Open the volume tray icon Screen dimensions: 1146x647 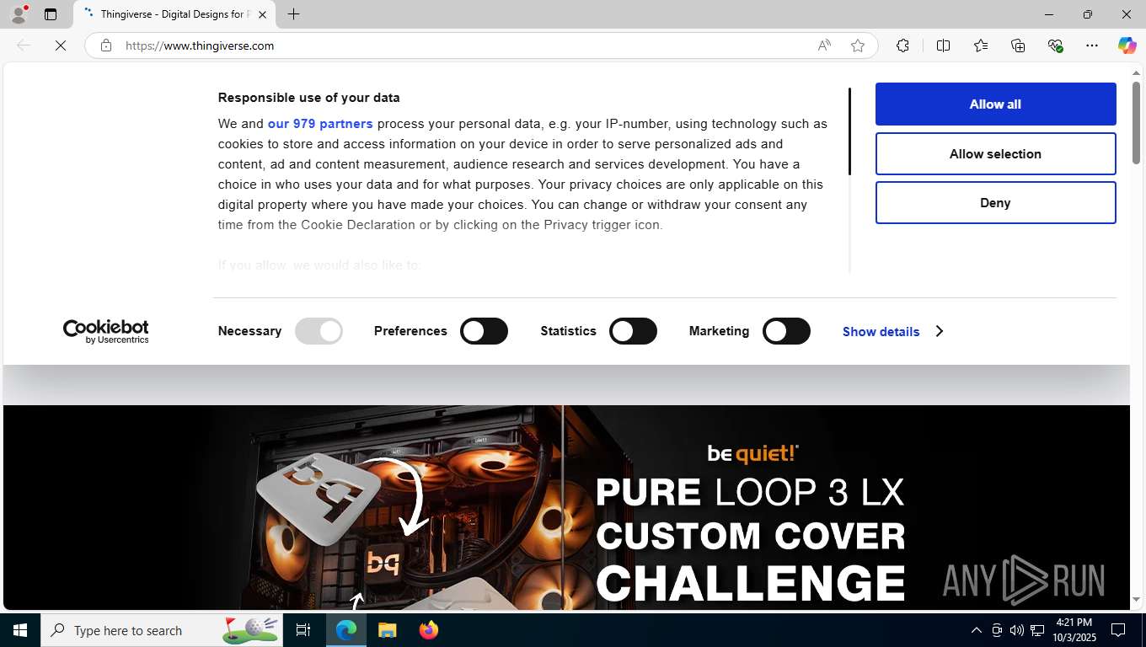[x=1017, y=630]
